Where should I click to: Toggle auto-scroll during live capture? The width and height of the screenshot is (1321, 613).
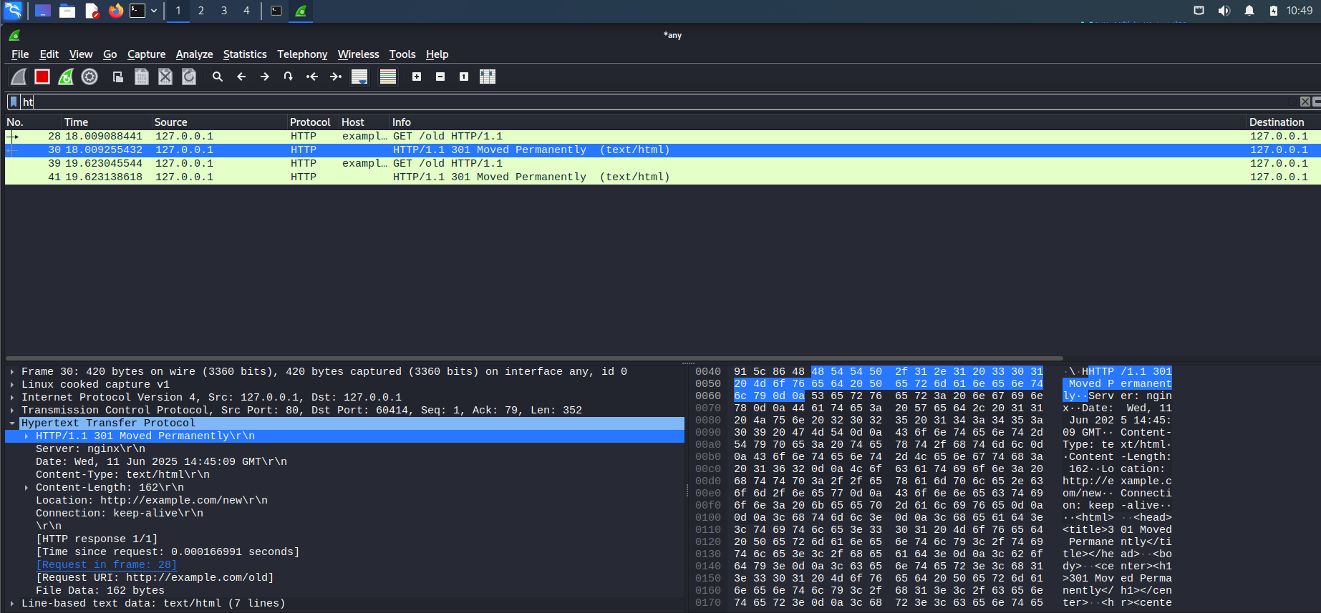[x=359, y=77]
